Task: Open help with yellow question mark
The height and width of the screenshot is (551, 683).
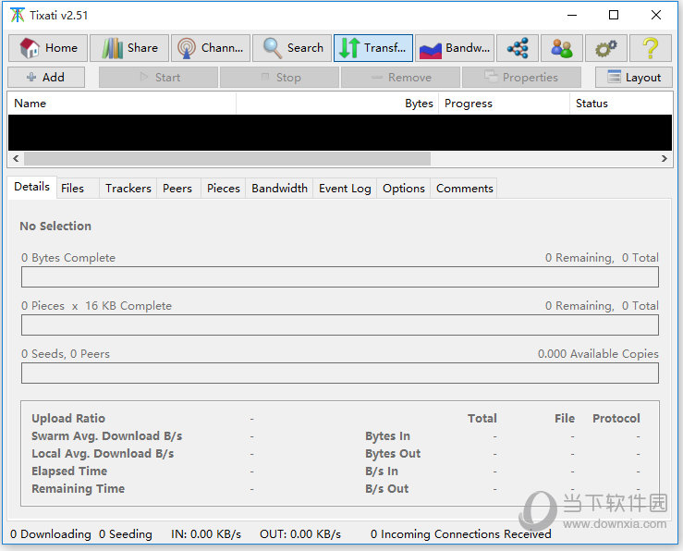Action: pyautogui.click(x=651, y=48)
